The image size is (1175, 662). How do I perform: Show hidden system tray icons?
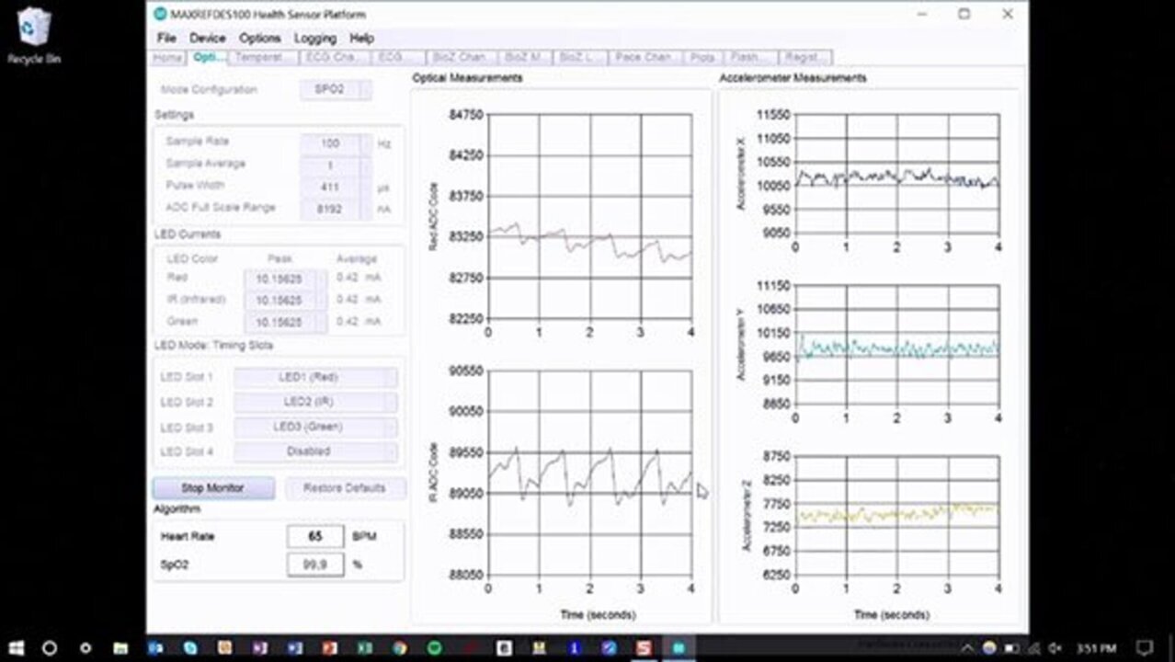point(967,648)
